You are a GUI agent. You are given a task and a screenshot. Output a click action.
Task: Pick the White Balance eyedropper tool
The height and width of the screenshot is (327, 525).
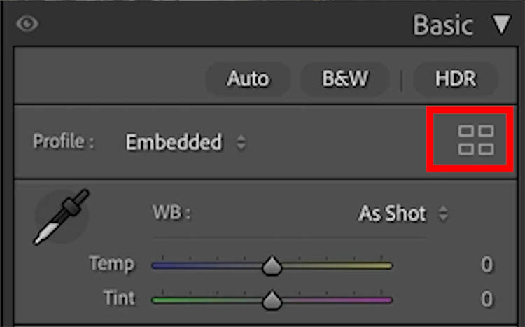[62, 216]
